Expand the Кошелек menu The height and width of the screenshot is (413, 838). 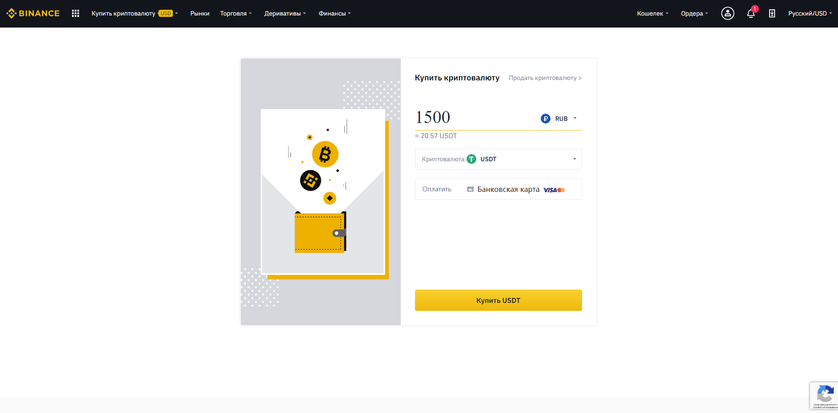[x=653, y=13]
